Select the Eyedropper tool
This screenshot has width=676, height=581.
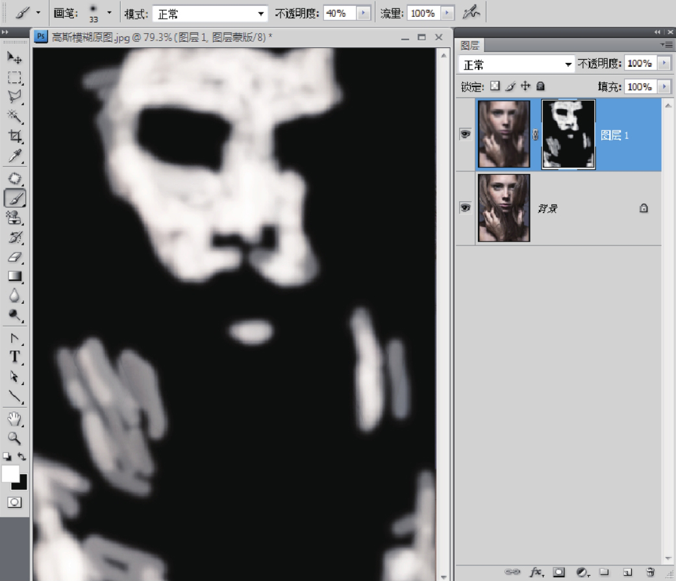coord(14,156)
